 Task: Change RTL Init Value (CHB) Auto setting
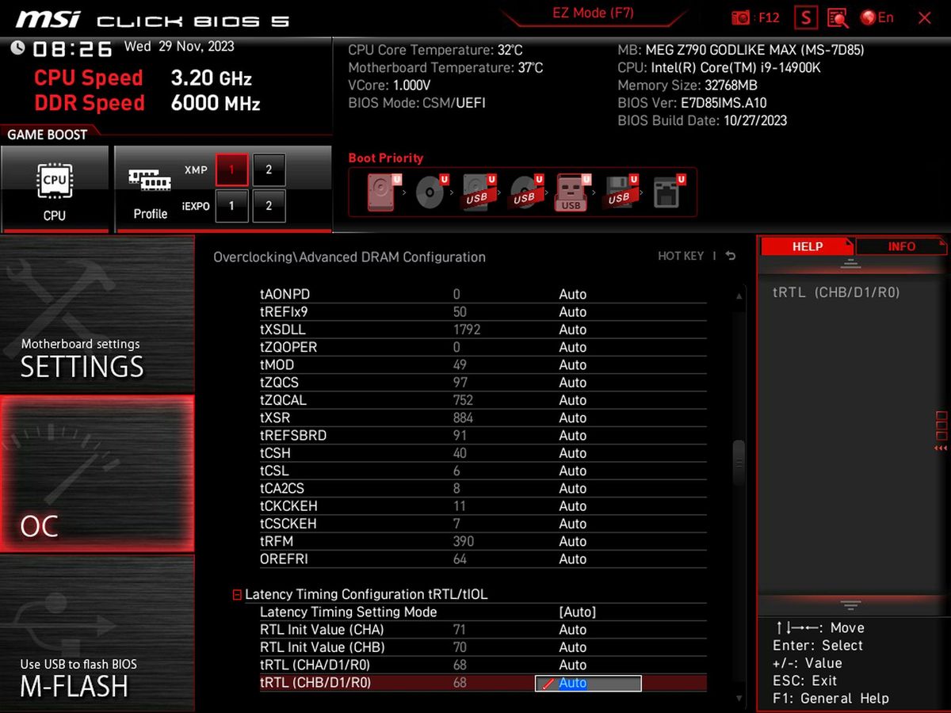pyautogui.click(x=572, y=647)
